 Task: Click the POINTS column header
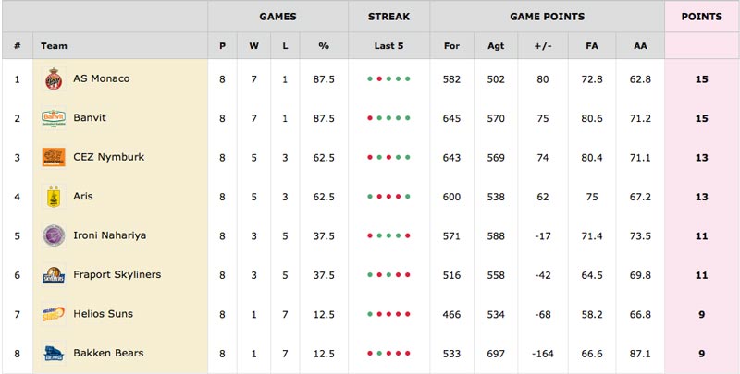tap(702, 17)
